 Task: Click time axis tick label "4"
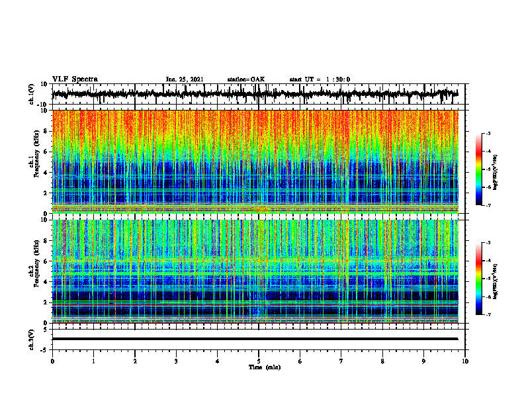(x=218, y=361)
